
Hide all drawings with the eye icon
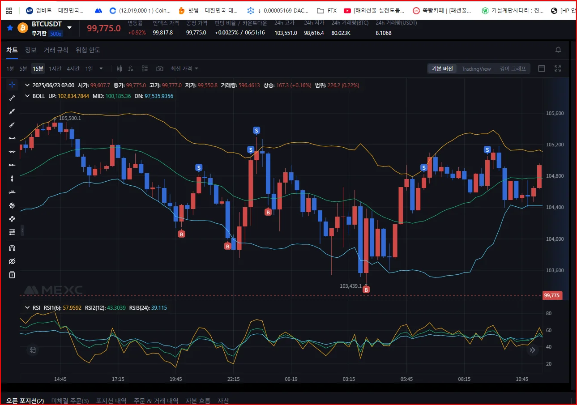coord(12,261)
